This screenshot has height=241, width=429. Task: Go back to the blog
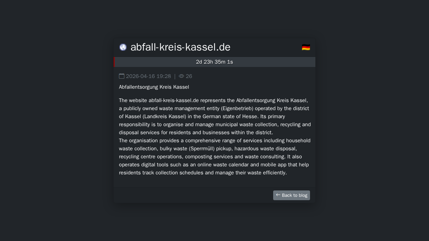(292, 195)
